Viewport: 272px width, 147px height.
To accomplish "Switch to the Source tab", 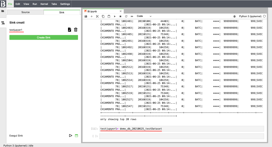I will [26, 12].
